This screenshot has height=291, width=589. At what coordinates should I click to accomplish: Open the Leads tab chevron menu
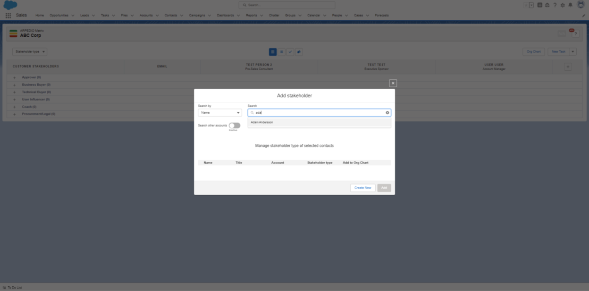pos(93,16)
